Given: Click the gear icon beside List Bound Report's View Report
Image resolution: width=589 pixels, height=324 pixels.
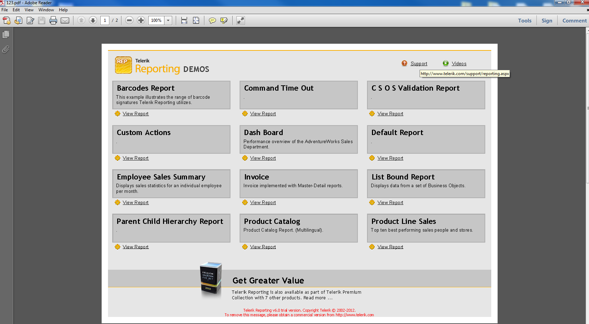Looking at the screenshot, I should click(372, 202).
